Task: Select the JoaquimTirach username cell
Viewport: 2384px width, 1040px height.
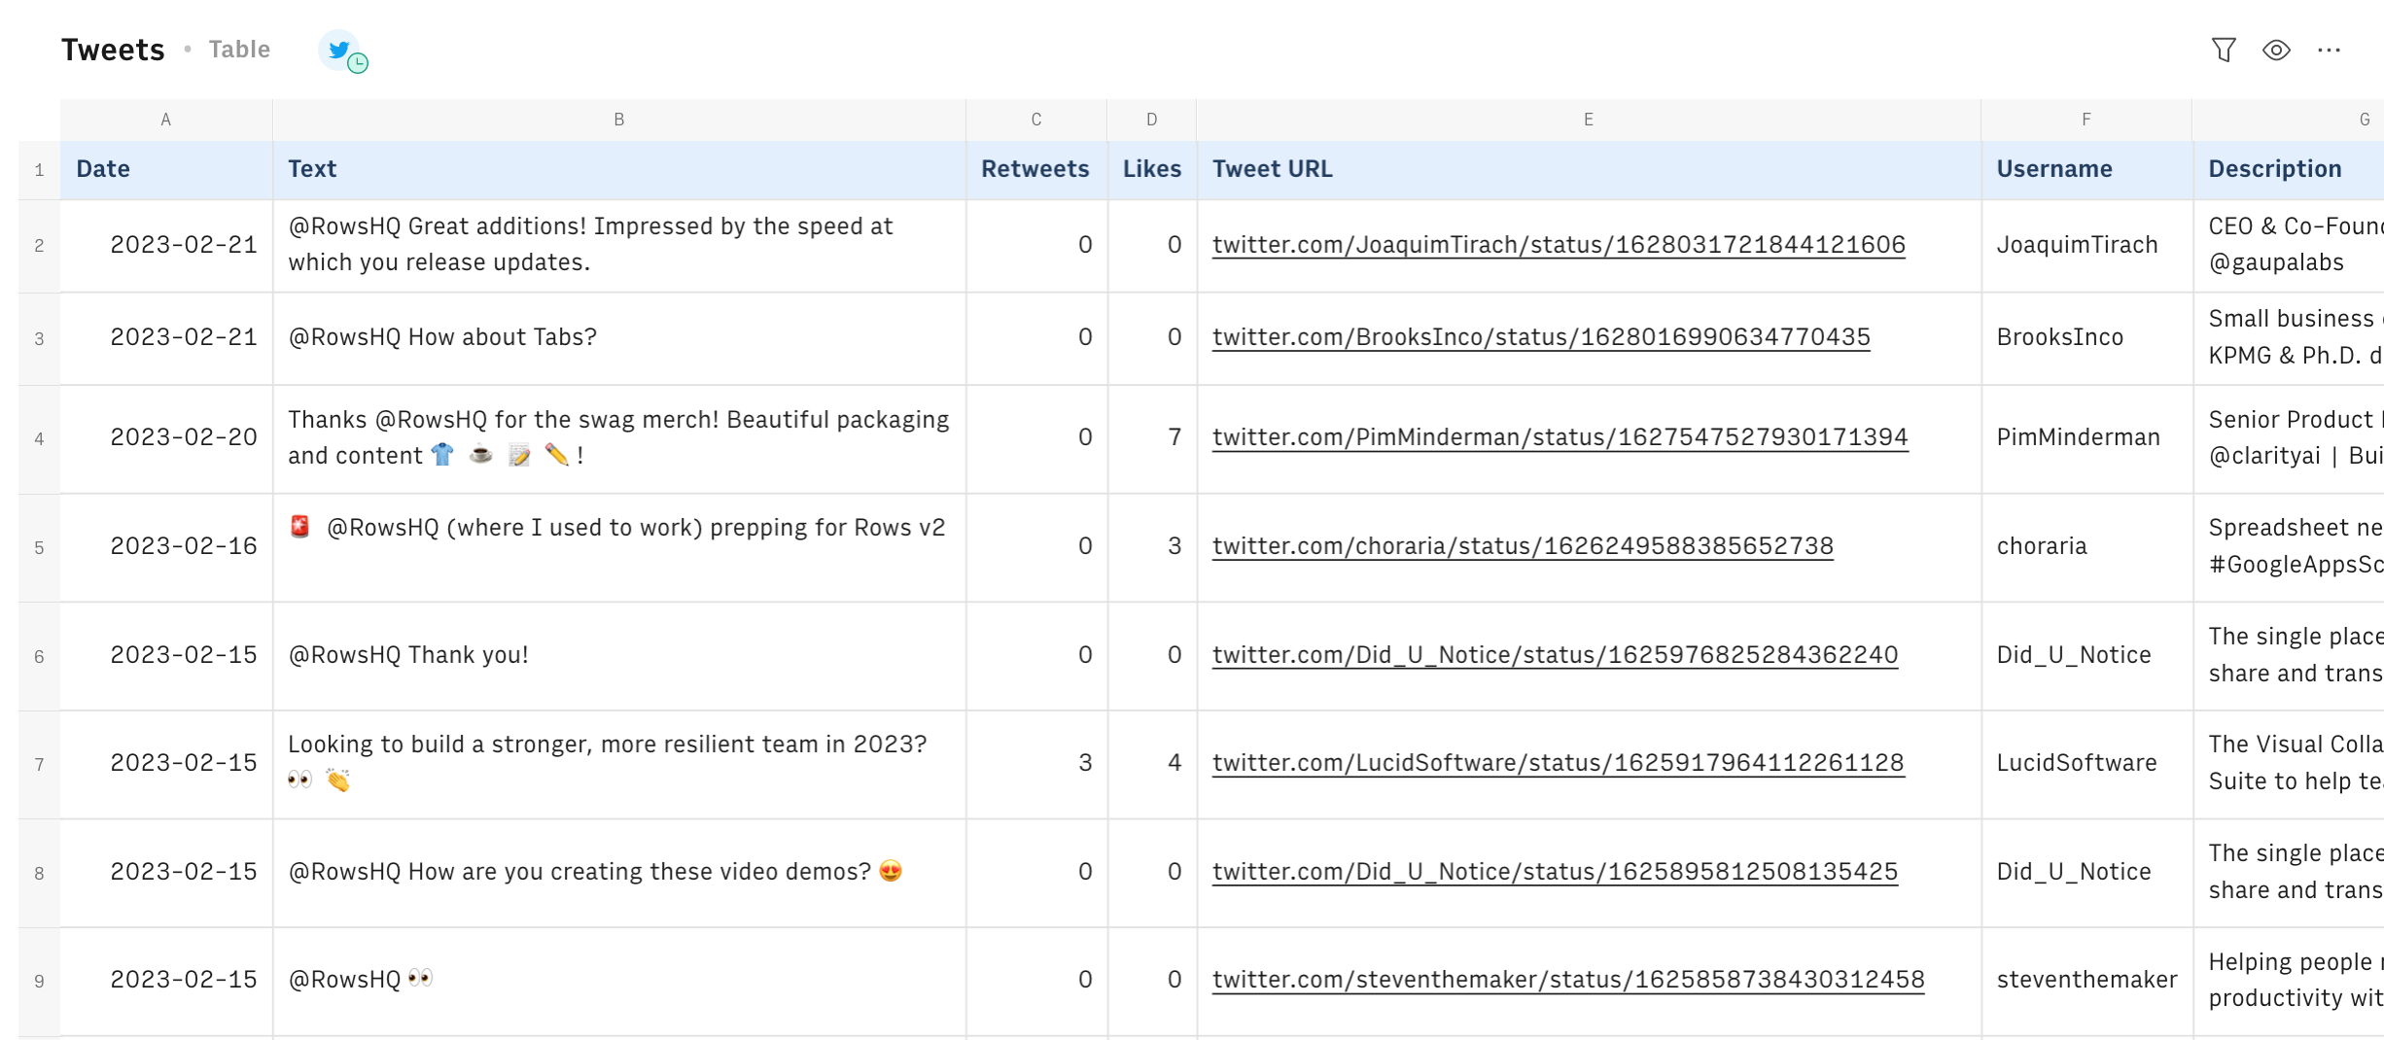Action: point(2086,246)
